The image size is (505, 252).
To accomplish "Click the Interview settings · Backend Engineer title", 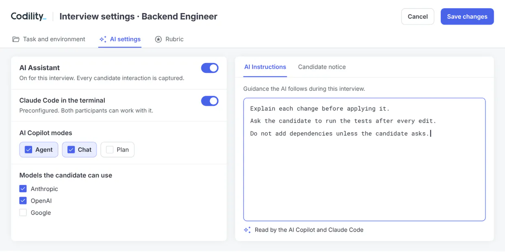I will point(138,17).
